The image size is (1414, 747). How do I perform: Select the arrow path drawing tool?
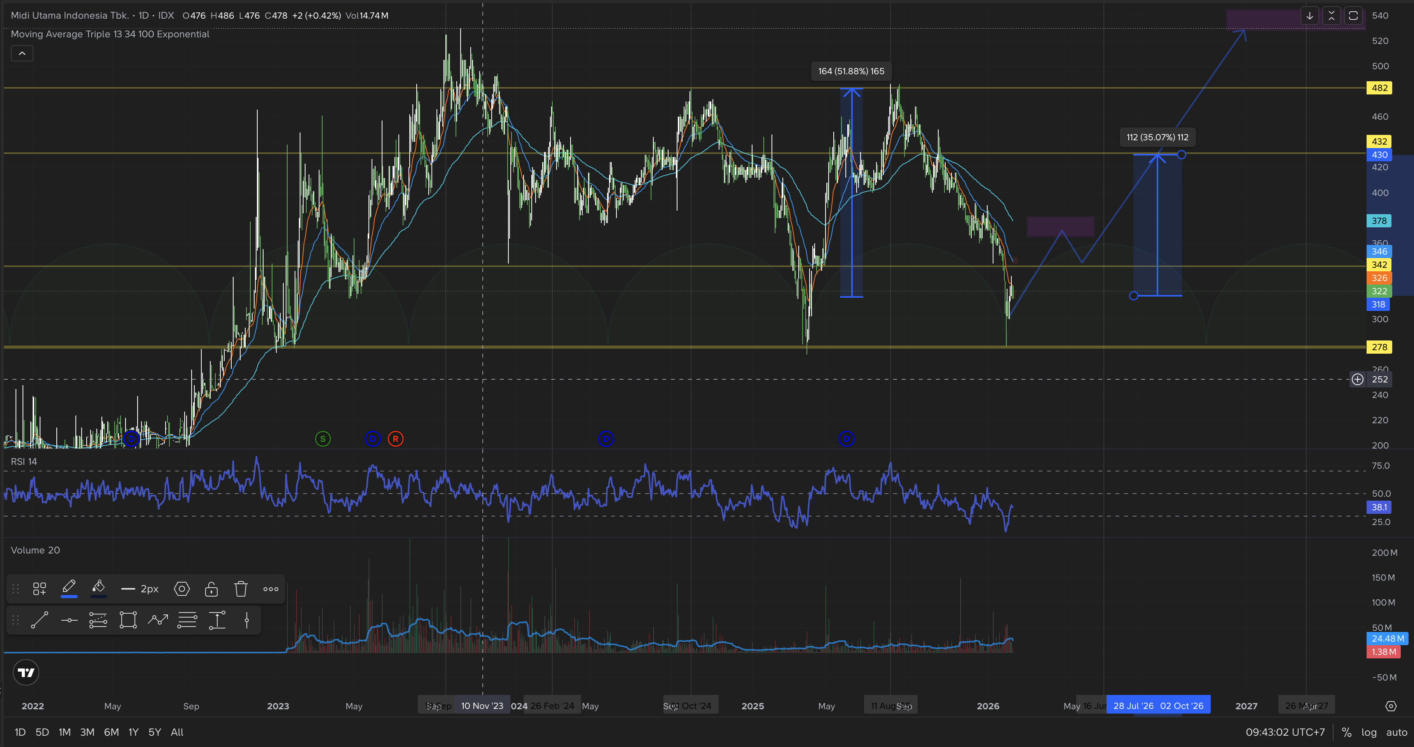(x=157, y=621)
